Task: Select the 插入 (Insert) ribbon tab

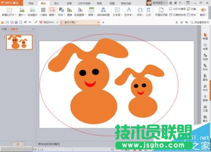Action: point(43,3)
